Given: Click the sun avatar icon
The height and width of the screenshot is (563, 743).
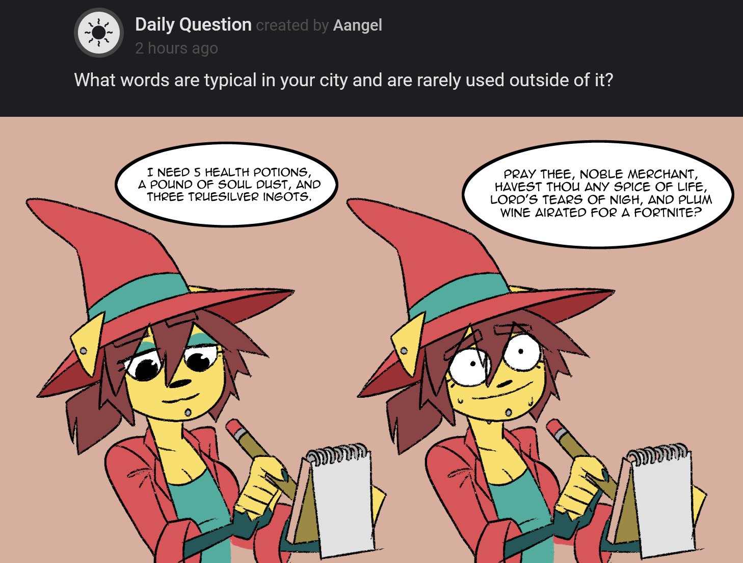Looking at the screenshot, I should tap(99, 33).
